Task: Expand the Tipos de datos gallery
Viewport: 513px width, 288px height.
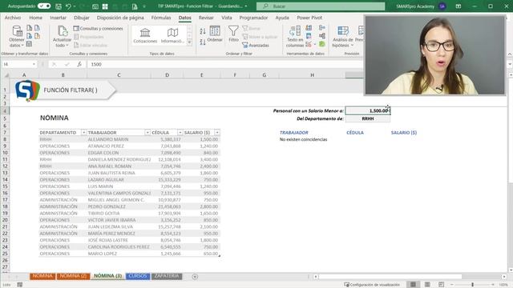Action: point(189,42)
